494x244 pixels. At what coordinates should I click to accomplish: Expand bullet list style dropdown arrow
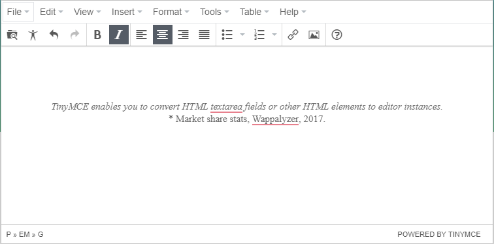[242, 35]
